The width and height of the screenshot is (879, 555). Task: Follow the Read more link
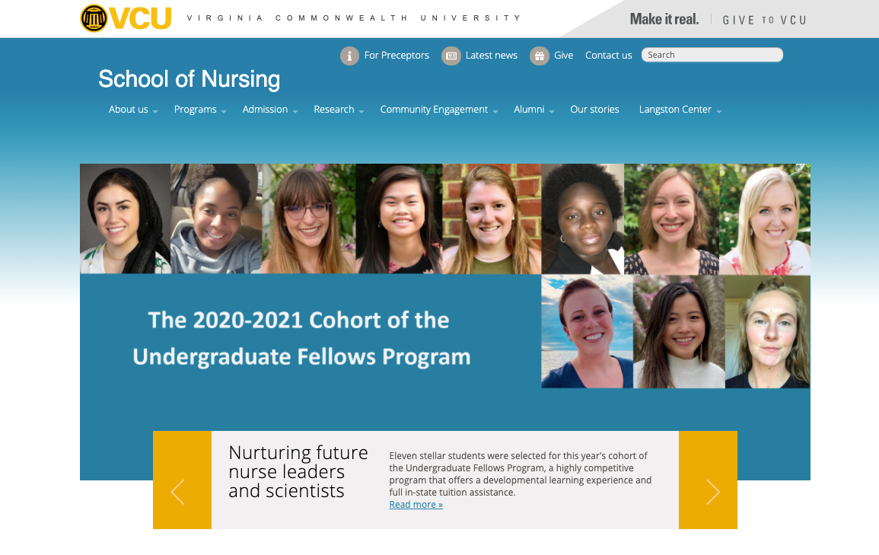click(416, 505)
